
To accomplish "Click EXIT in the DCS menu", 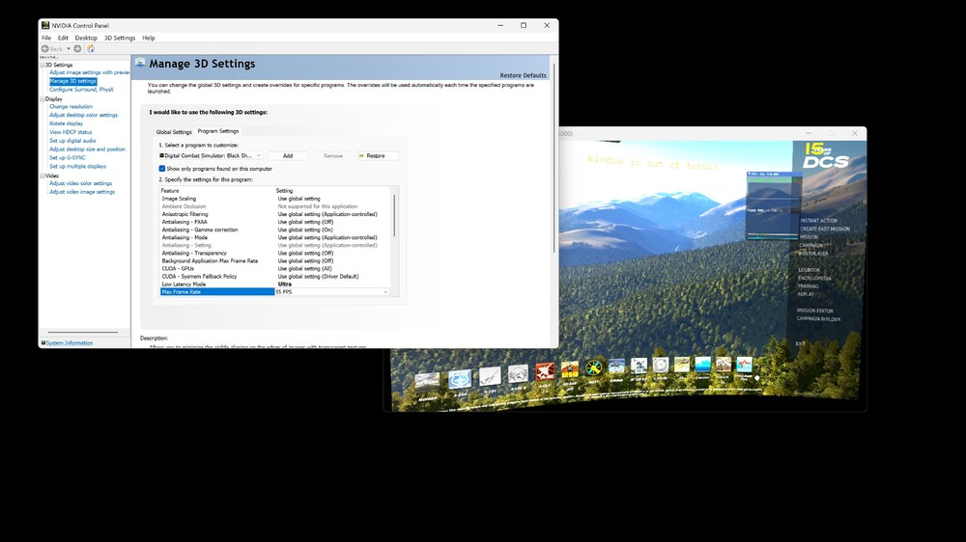I will pos(800,343).
